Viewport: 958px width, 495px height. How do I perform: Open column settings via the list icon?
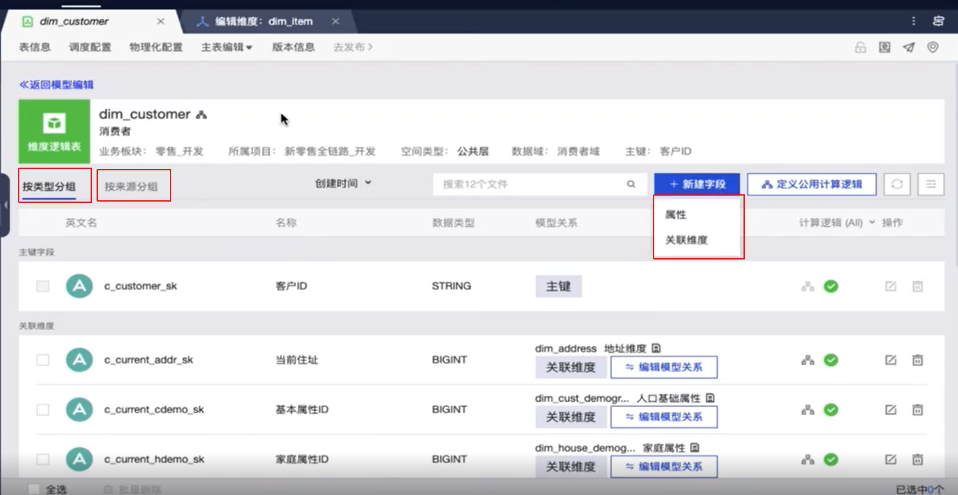[931, 184]
